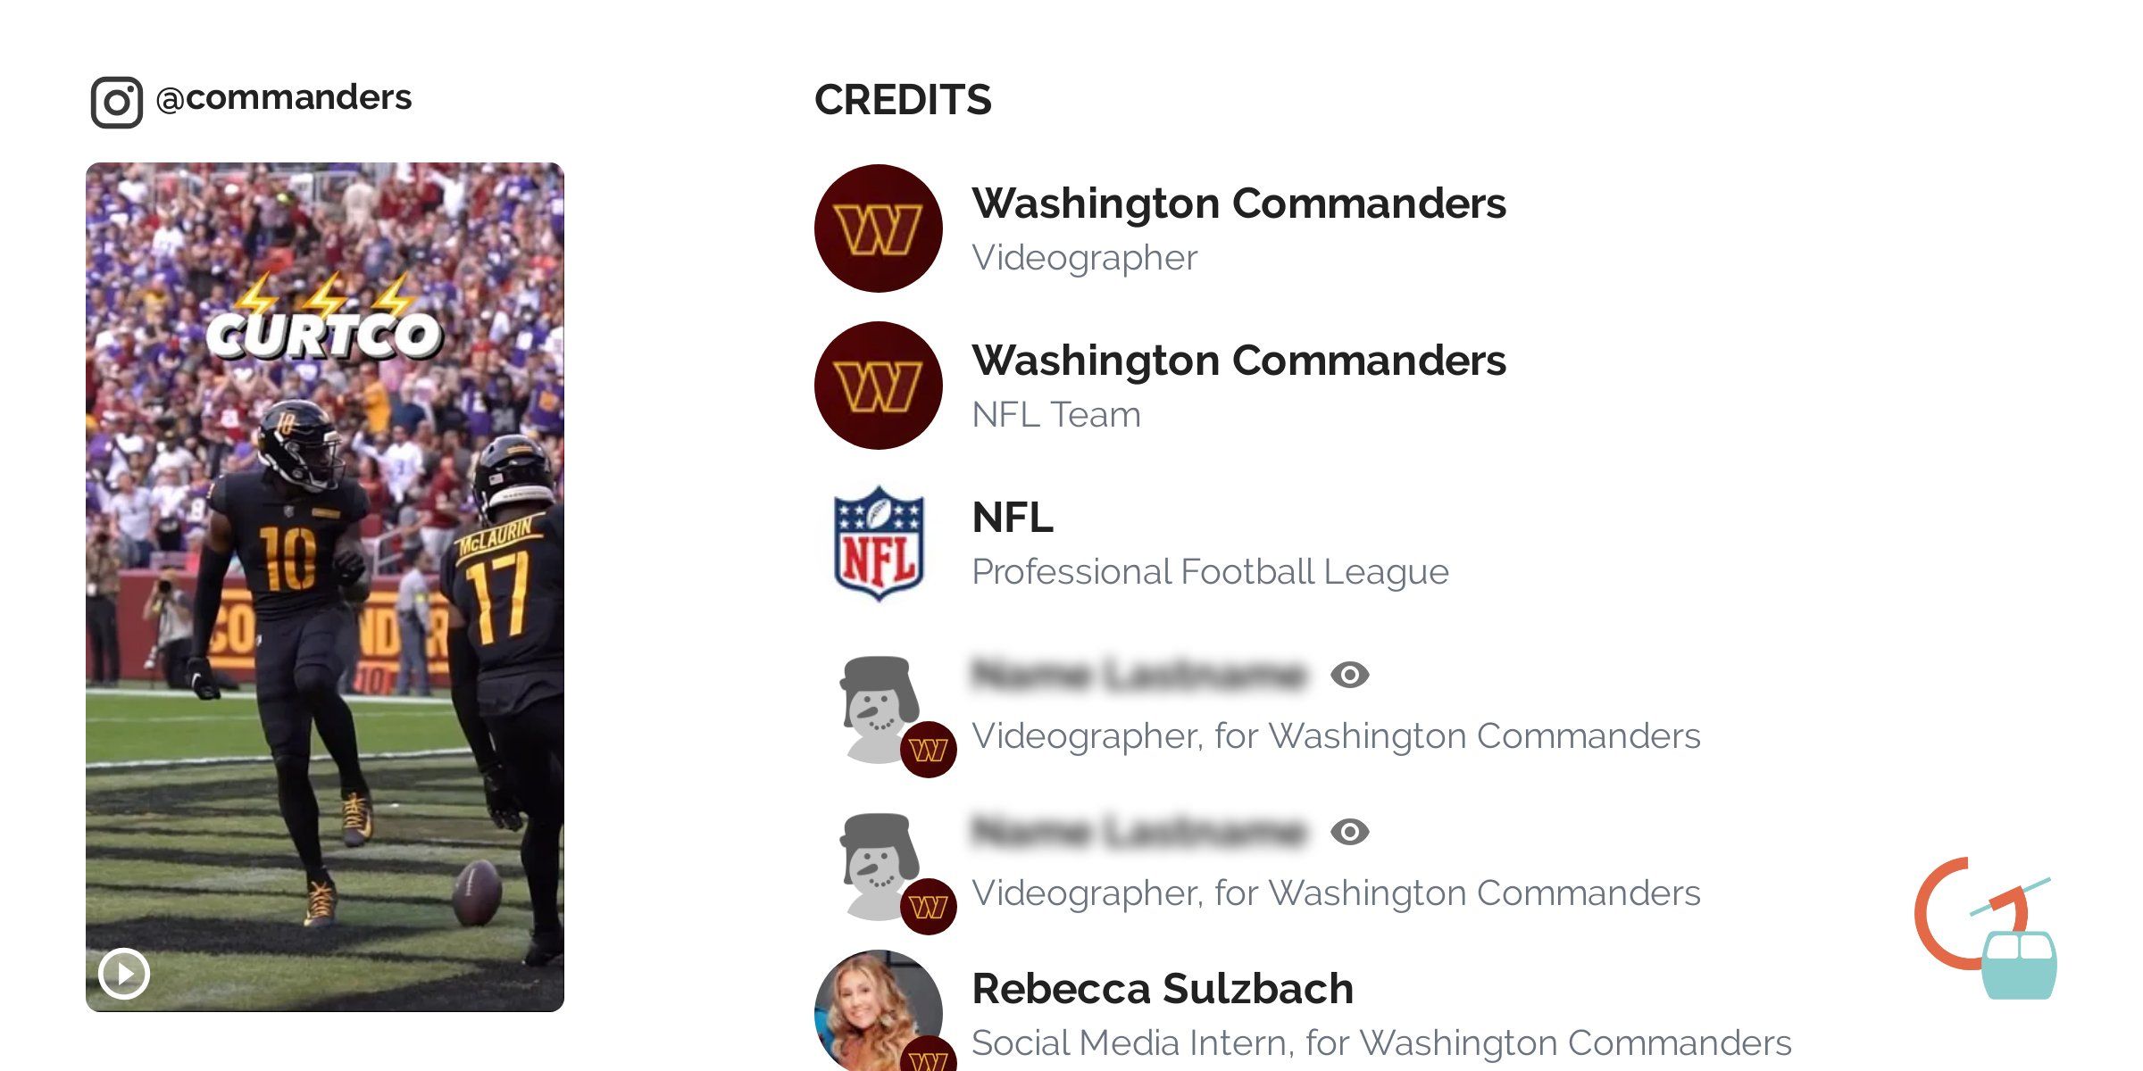Open Washington Commanders NFL Team credit name

tap(1238, 361)
